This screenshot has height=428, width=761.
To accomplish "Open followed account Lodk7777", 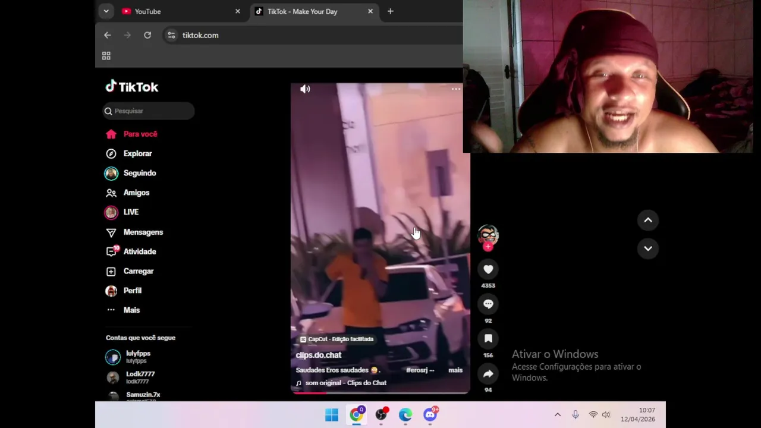I will coord(130,377).
